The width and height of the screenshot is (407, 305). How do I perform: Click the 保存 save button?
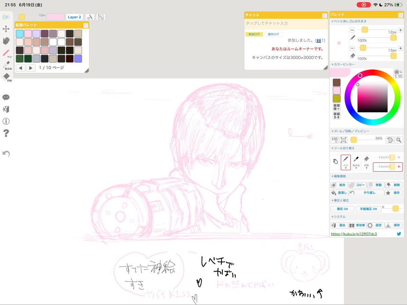(394, 225)
